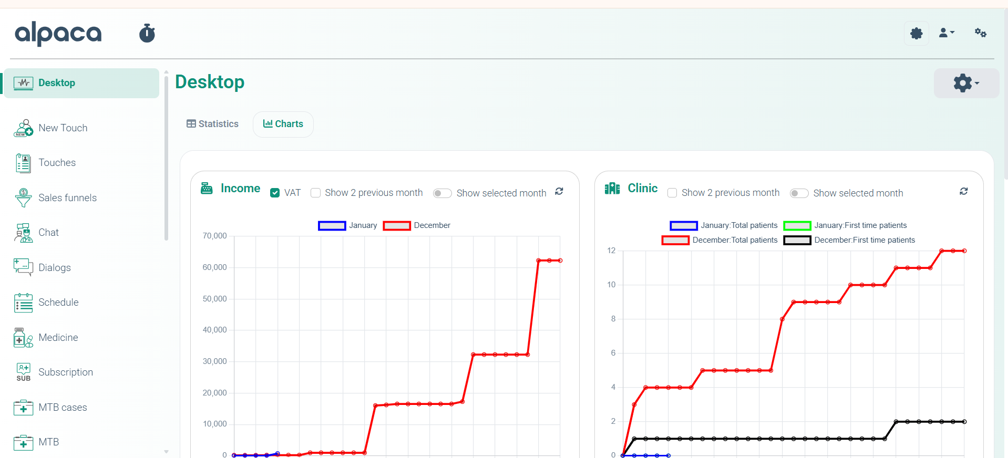This screenshot has height=458, width=1008.
Task: Open the top-right system settings gears
Action: pos(980,33)
